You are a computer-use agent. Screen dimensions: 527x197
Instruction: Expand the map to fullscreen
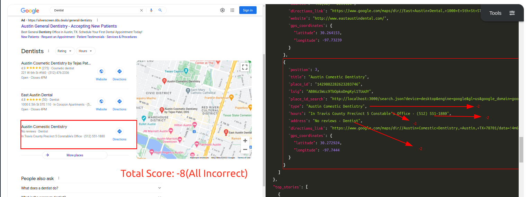pyautogui.click(x=245, y=67)
